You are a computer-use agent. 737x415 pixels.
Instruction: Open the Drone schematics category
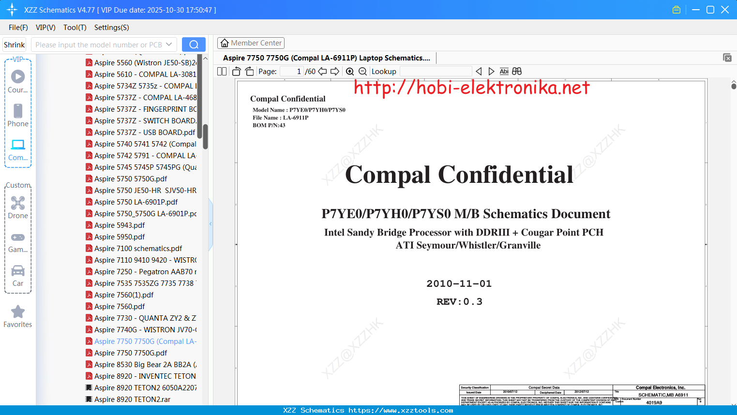pos(18,207)
